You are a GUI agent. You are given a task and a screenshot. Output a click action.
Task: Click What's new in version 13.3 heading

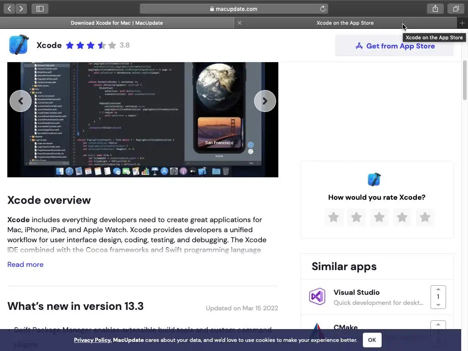[75, 306]
